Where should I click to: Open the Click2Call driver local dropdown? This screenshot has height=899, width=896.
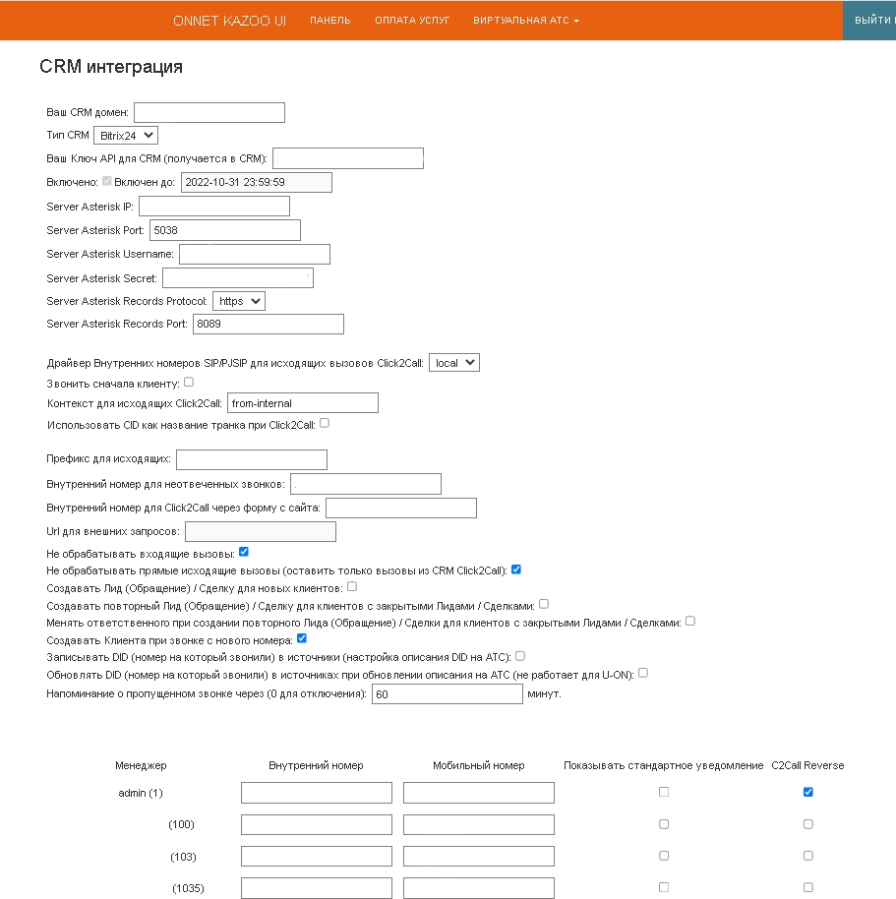point(454,363)
